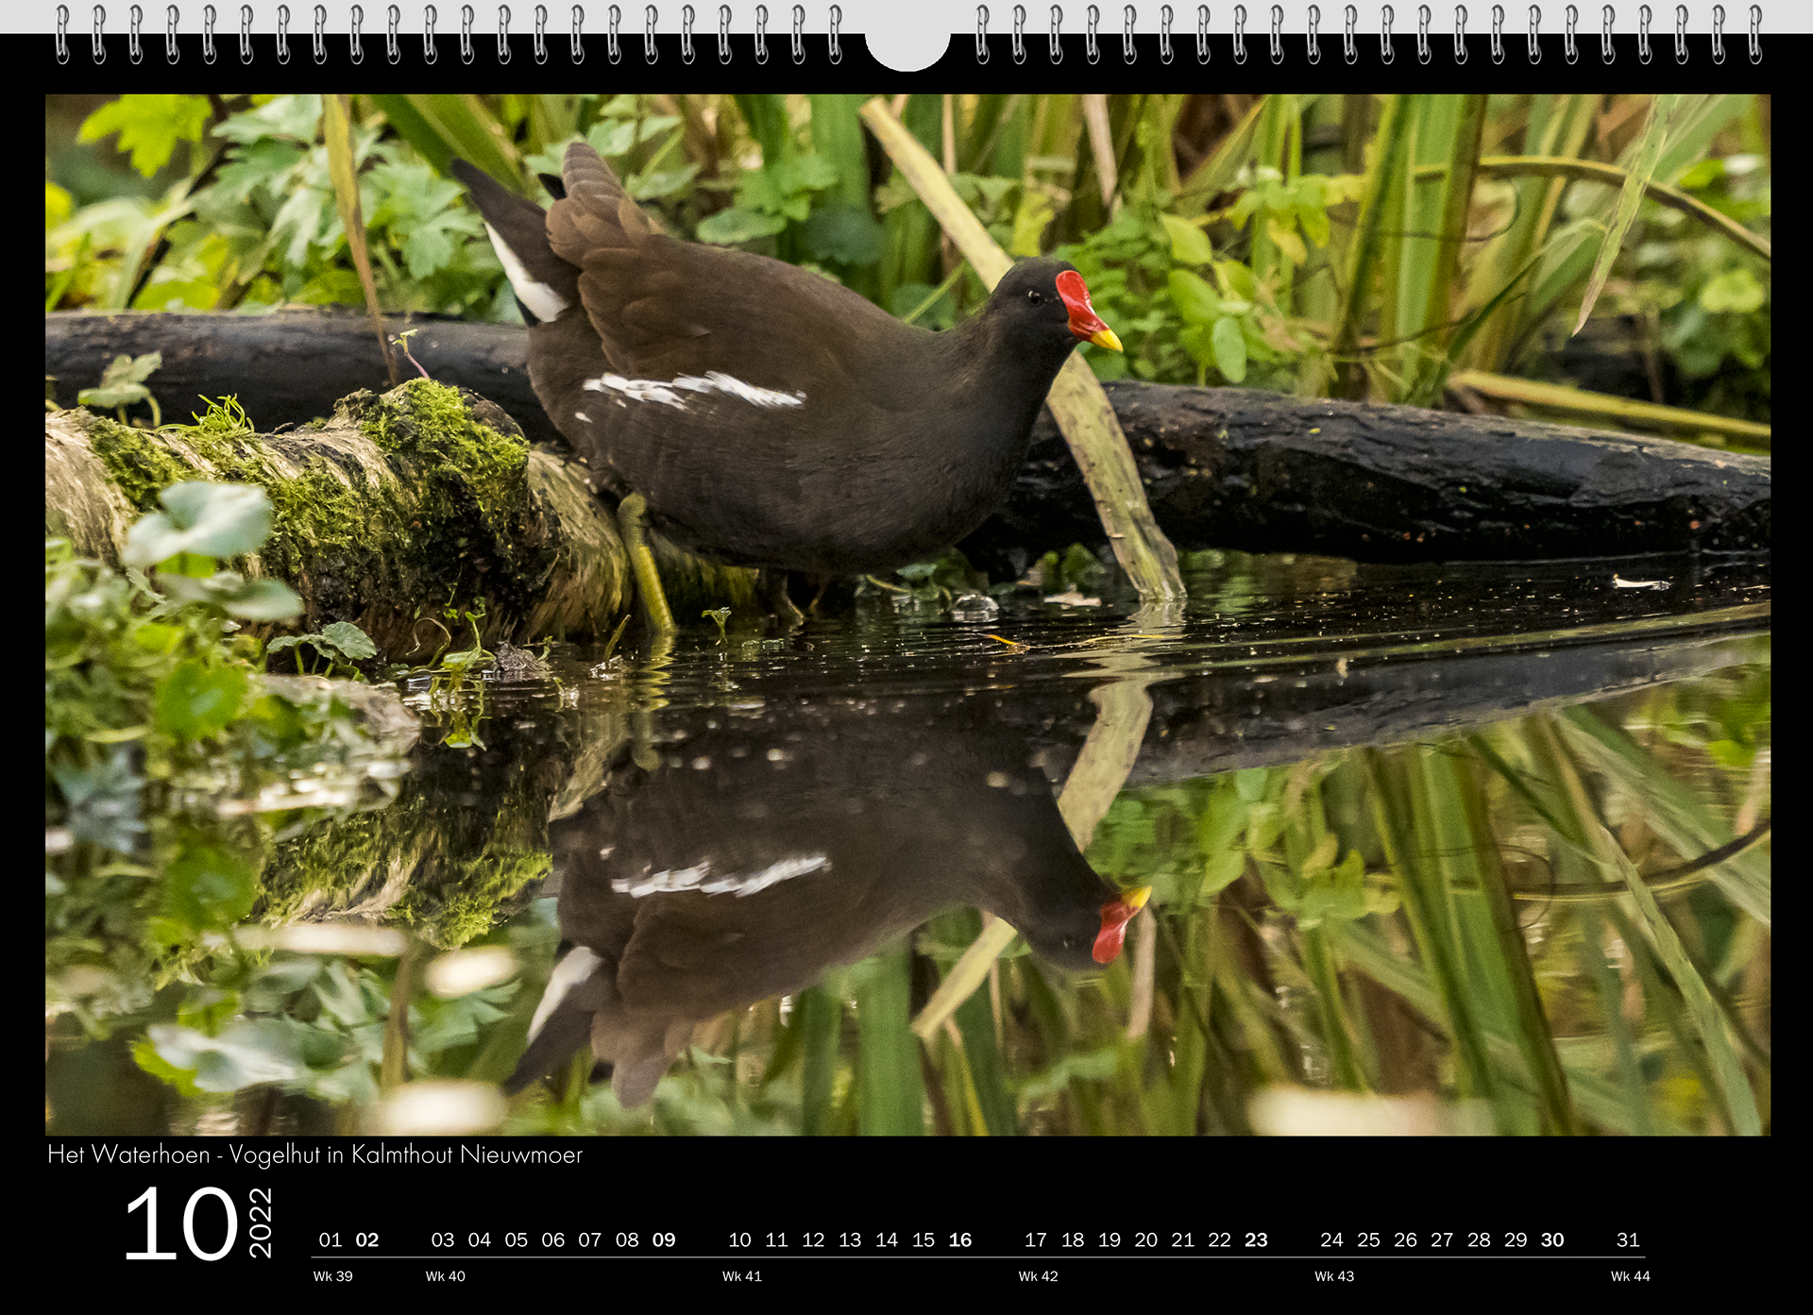The width and height of the screenshot is (1813, 1315).
Task: Select date 29
Action: 1516,1239
